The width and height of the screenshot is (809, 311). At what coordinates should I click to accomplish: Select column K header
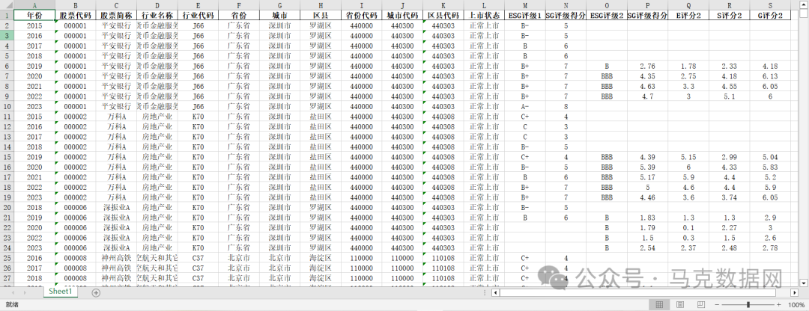(x=443, y=4)
